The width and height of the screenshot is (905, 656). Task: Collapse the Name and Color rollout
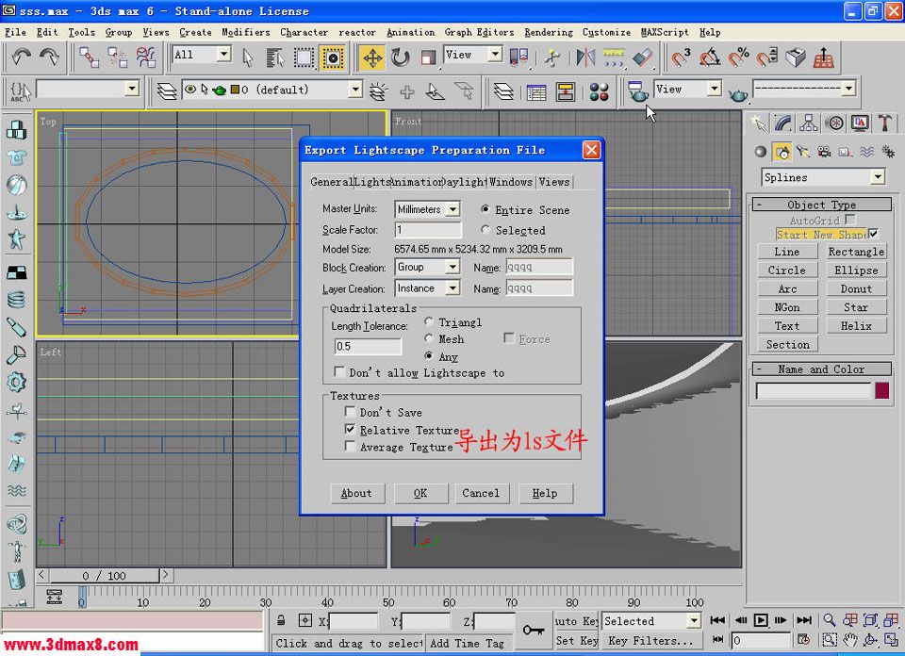coord(822,369)
